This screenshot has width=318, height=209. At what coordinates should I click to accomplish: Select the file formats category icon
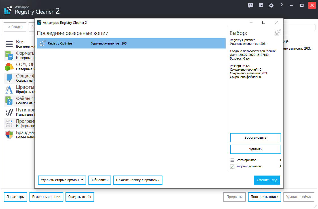pos(9,55)
